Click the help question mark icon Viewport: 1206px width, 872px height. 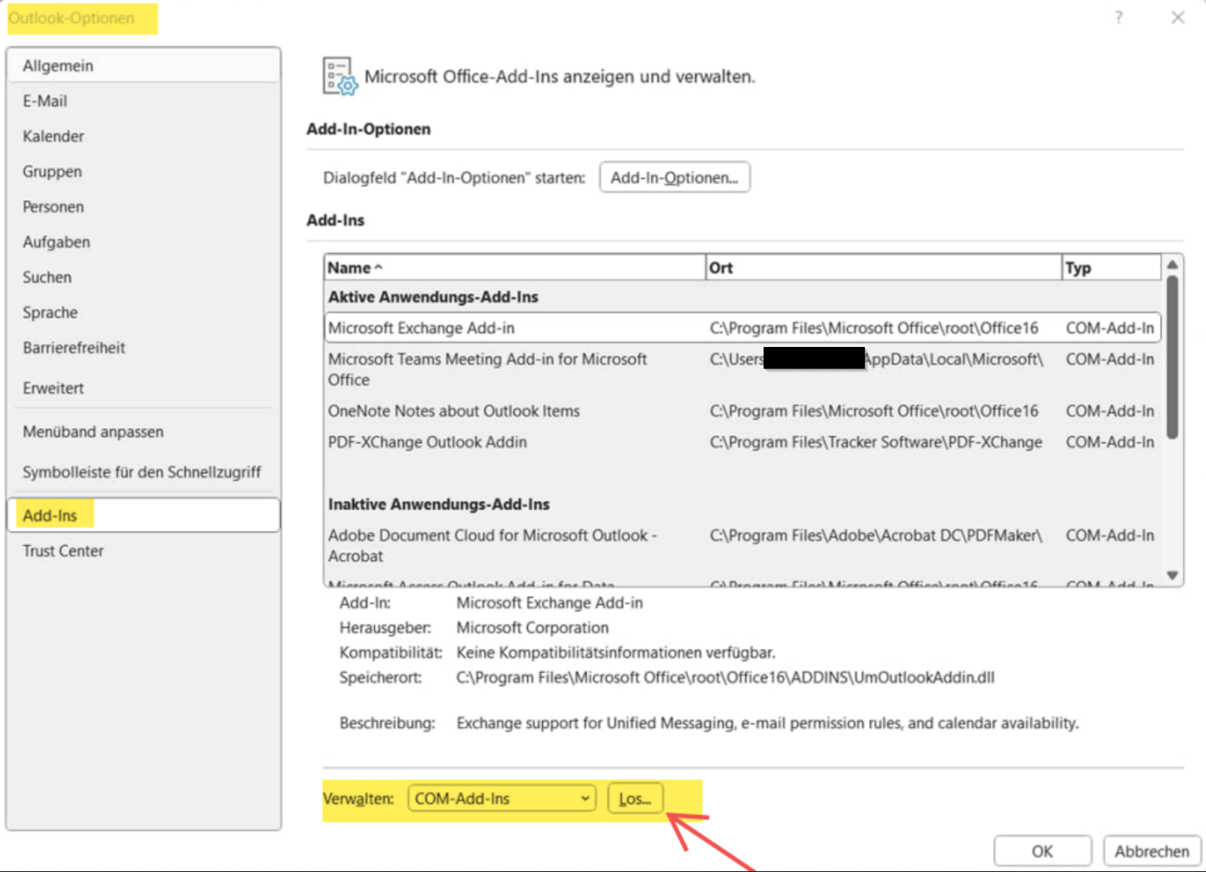tap(1118, 18)
